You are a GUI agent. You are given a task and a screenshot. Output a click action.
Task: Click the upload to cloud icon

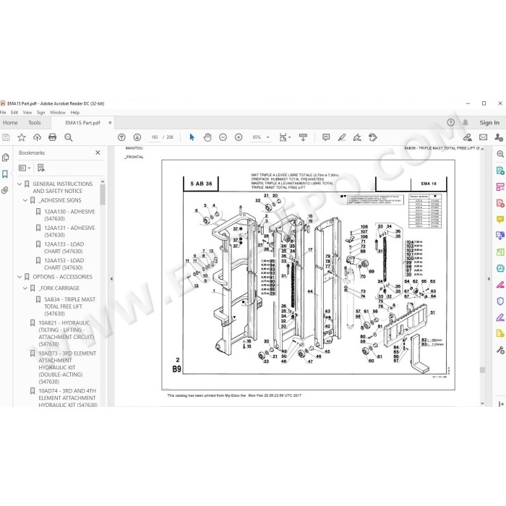37,137
